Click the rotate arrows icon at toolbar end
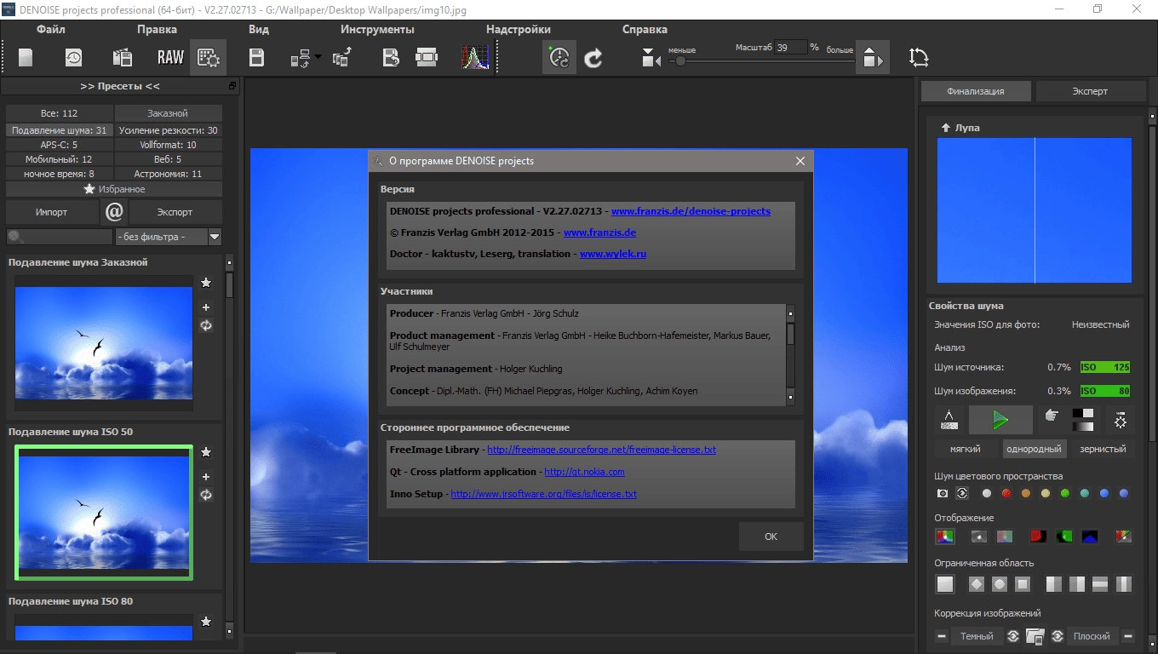This screenshot has width=1158, height=654. tap(919, 57)
